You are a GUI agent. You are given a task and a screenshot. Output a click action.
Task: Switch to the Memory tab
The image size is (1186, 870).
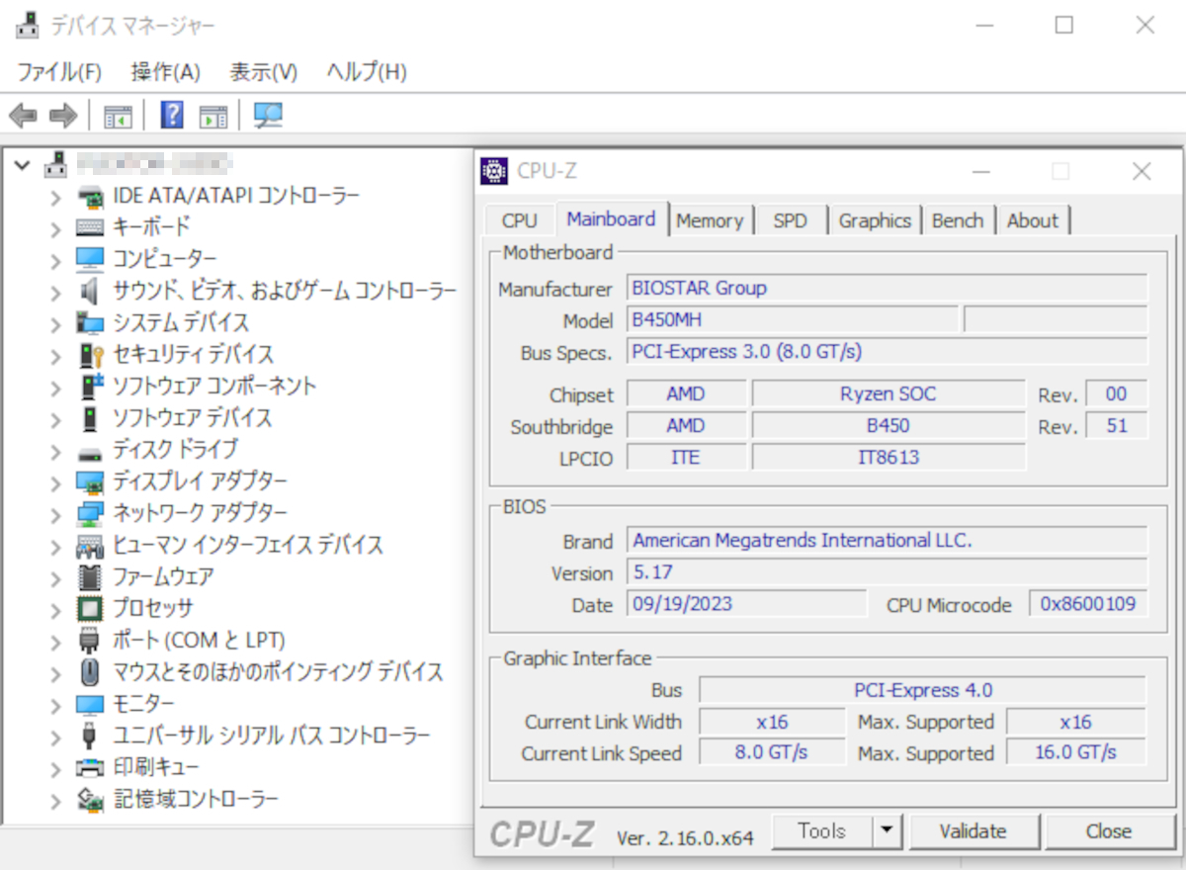[x=711, y=219]
